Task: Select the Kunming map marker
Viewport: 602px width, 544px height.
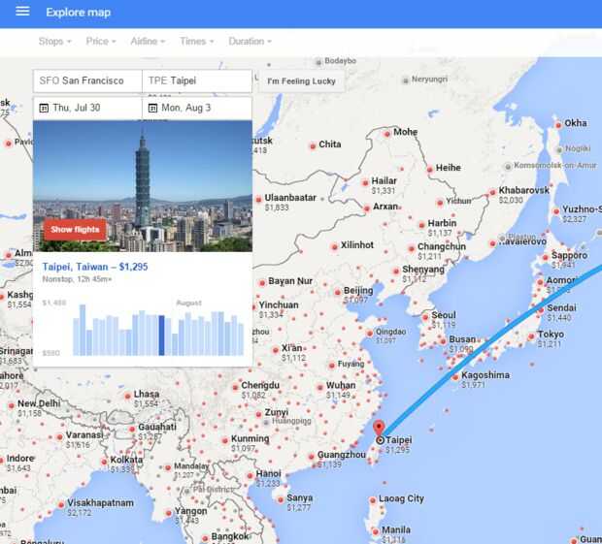Action: point(225,441)
